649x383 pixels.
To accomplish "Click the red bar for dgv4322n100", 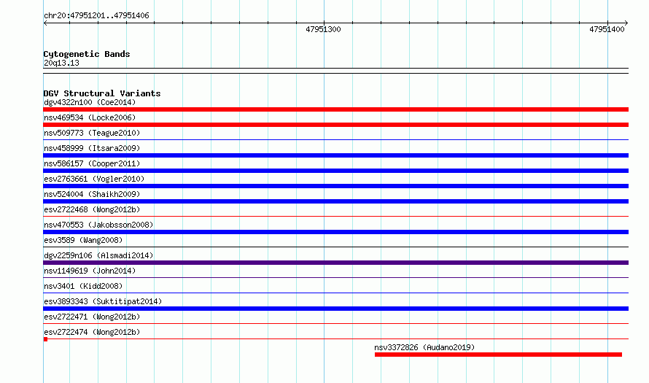I will [335, 109].
